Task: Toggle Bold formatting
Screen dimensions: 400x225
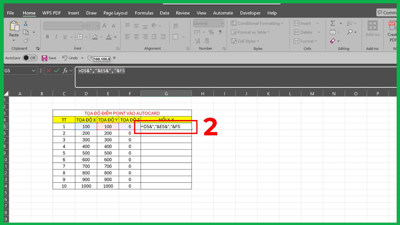Action: [47, 37]
